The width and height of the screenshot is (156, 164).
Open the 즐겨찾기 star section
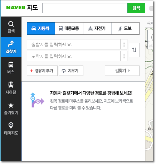11,108
